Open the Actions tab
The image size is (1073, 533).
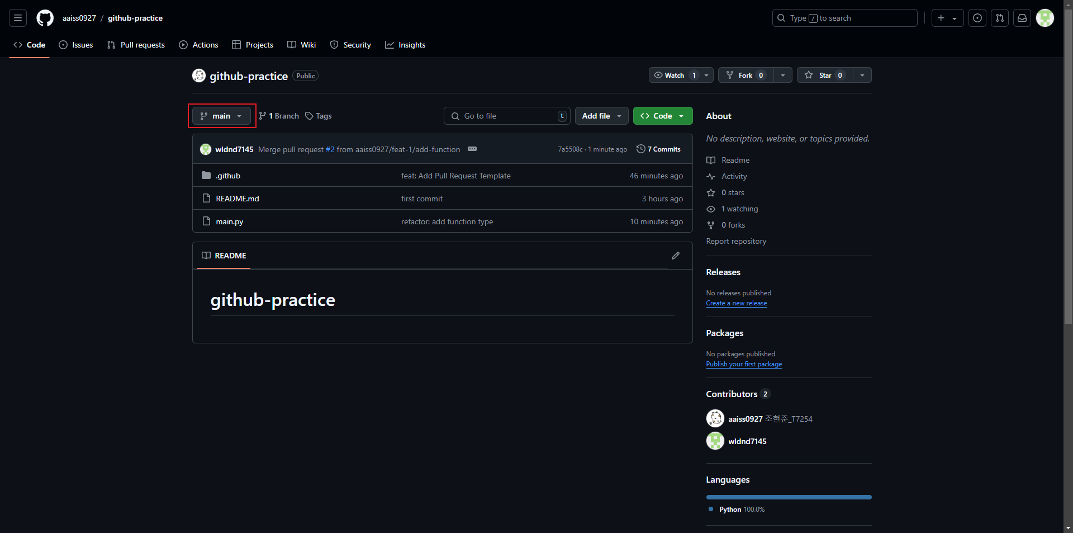(198, 45)
